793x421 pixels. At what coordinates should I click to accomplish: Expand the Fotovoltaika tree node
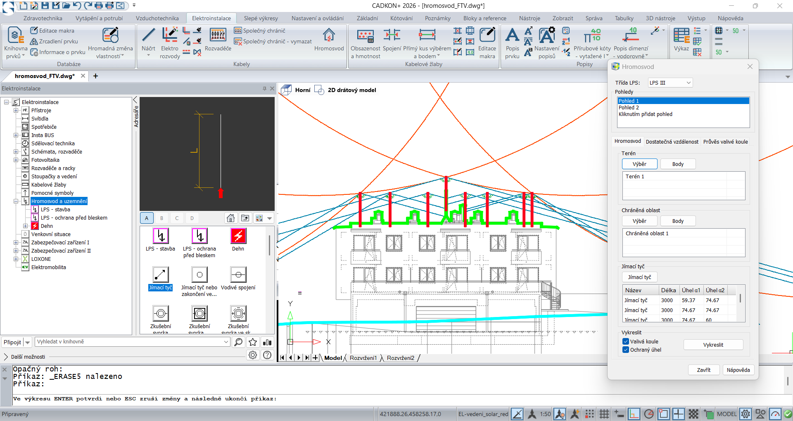tap(16, 160)
